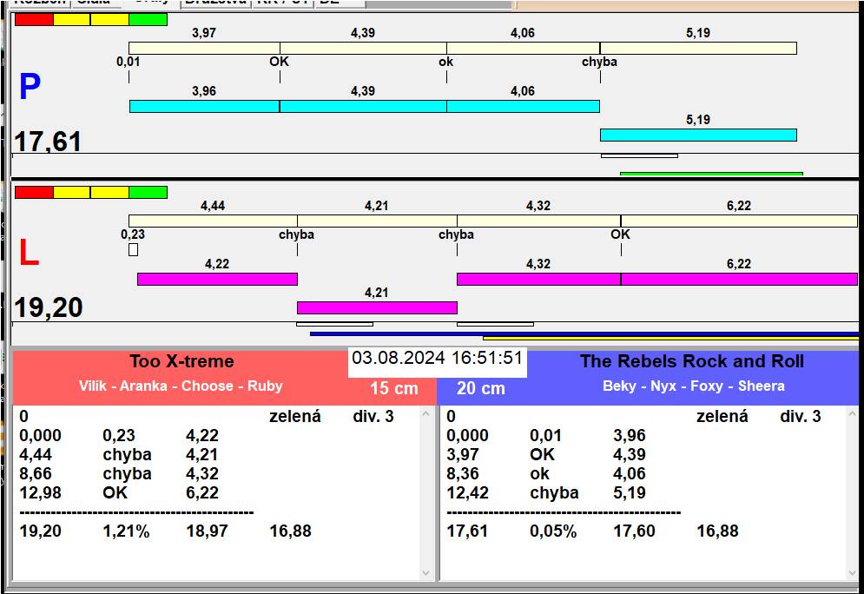Image resolution: width=864 pixels, height=594 pixels.
Task: Click the uppercase OK marker in lane P
Action: tap(279, 61)
